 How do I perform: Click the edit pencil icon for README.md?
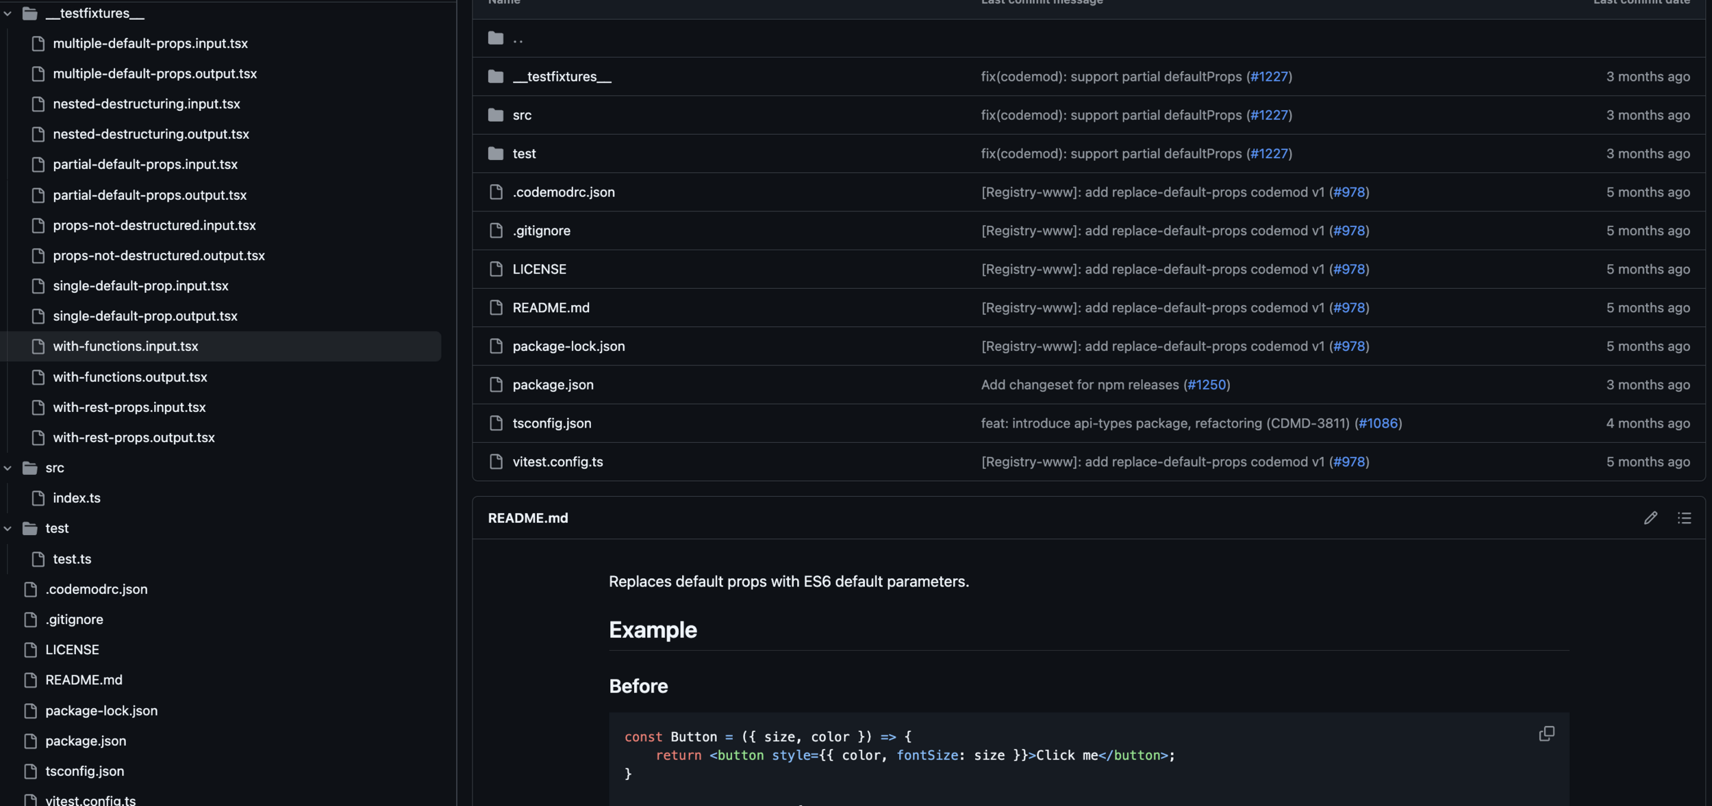[1650, 518]
